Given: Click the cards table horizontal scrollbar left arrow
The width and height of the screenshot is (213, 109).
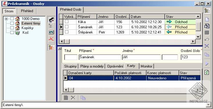Looking at the screenshot, I should tap(66, 90).
